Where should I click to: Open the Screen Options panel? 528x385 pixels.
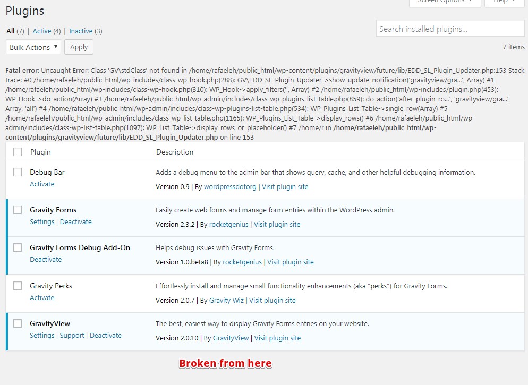444,2
